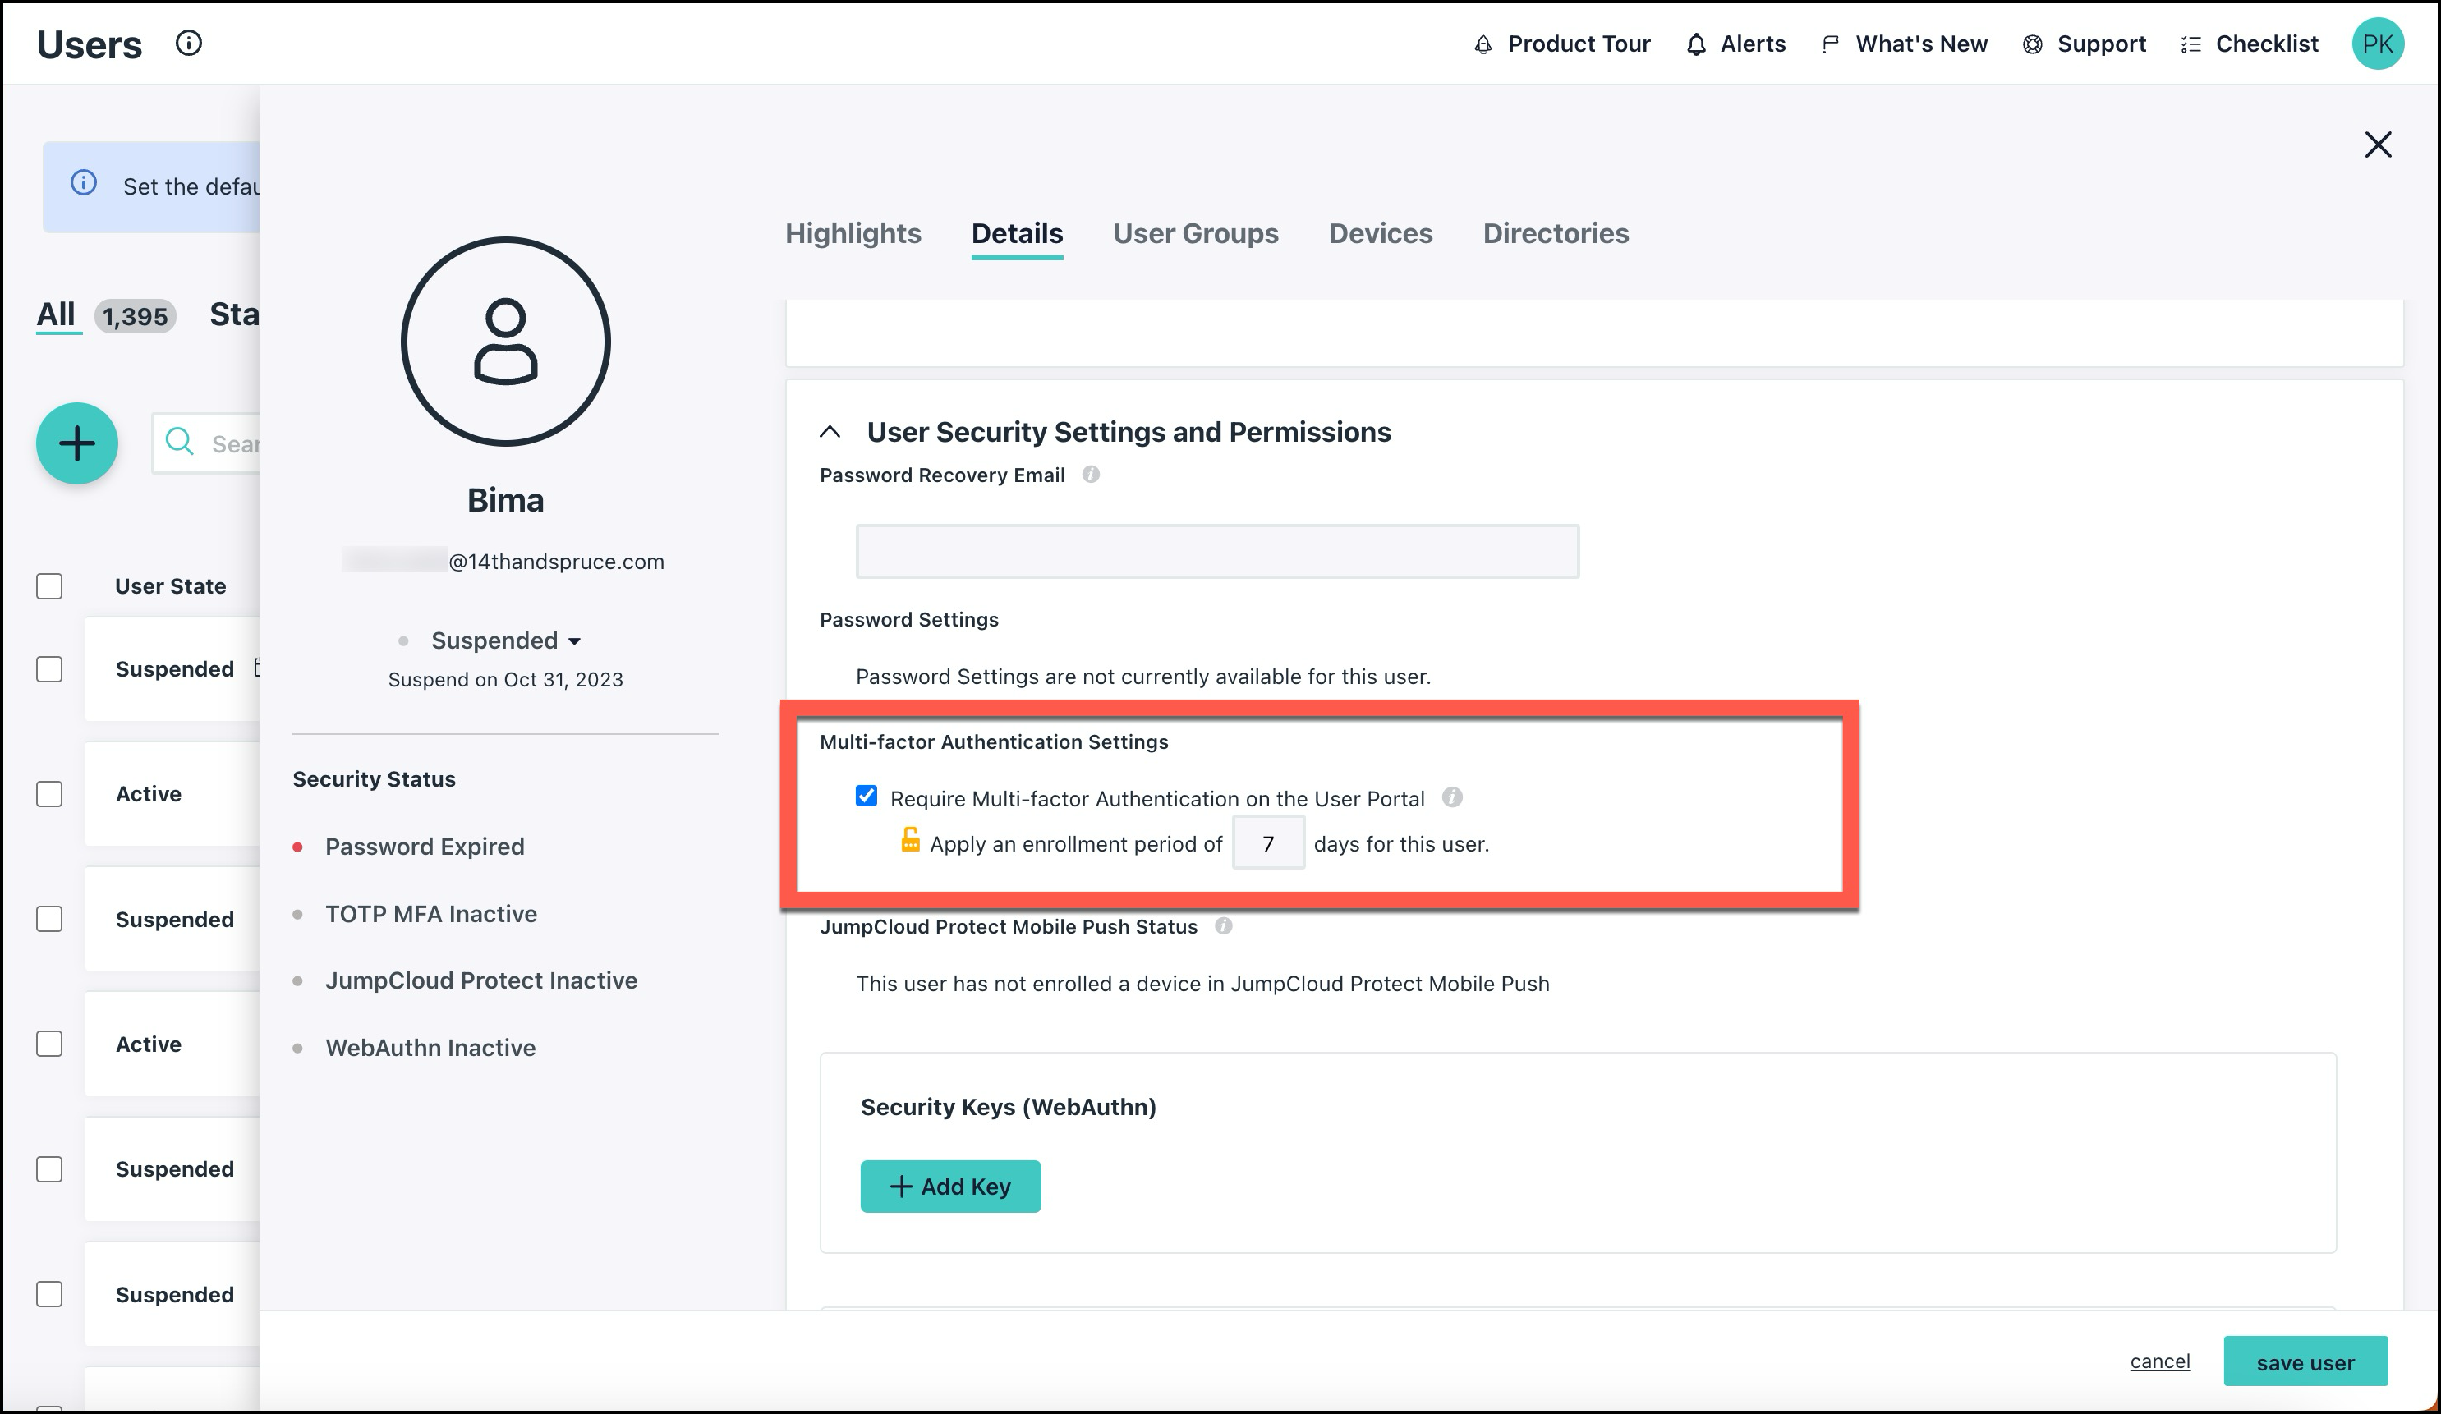Click the green add user plus button
The width and height of the screenshot is (2441, 1414).
(x=77, y=443)
